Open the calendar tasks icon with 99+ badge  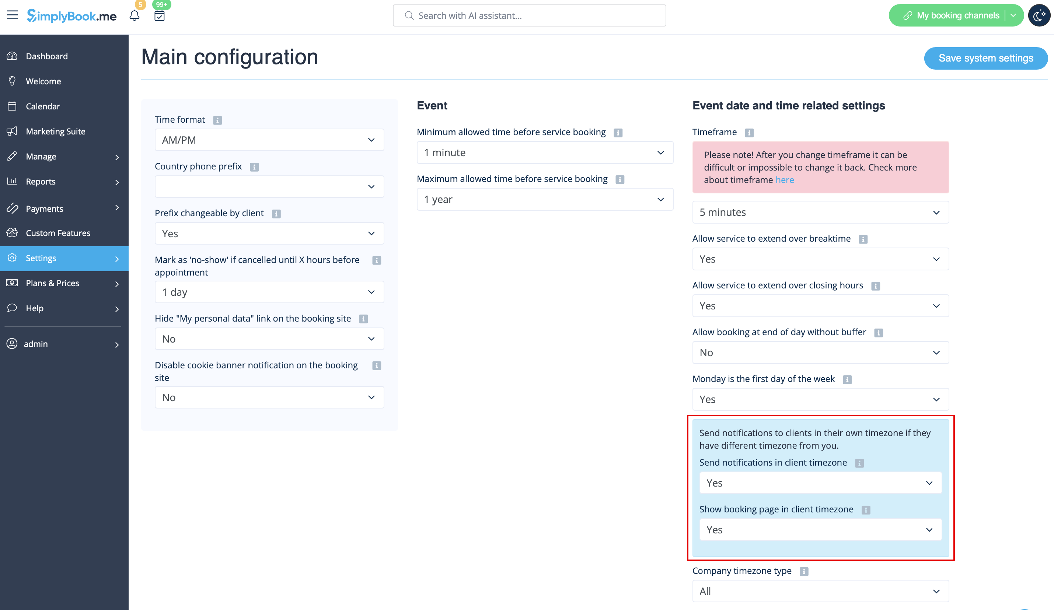coord(159,15)
